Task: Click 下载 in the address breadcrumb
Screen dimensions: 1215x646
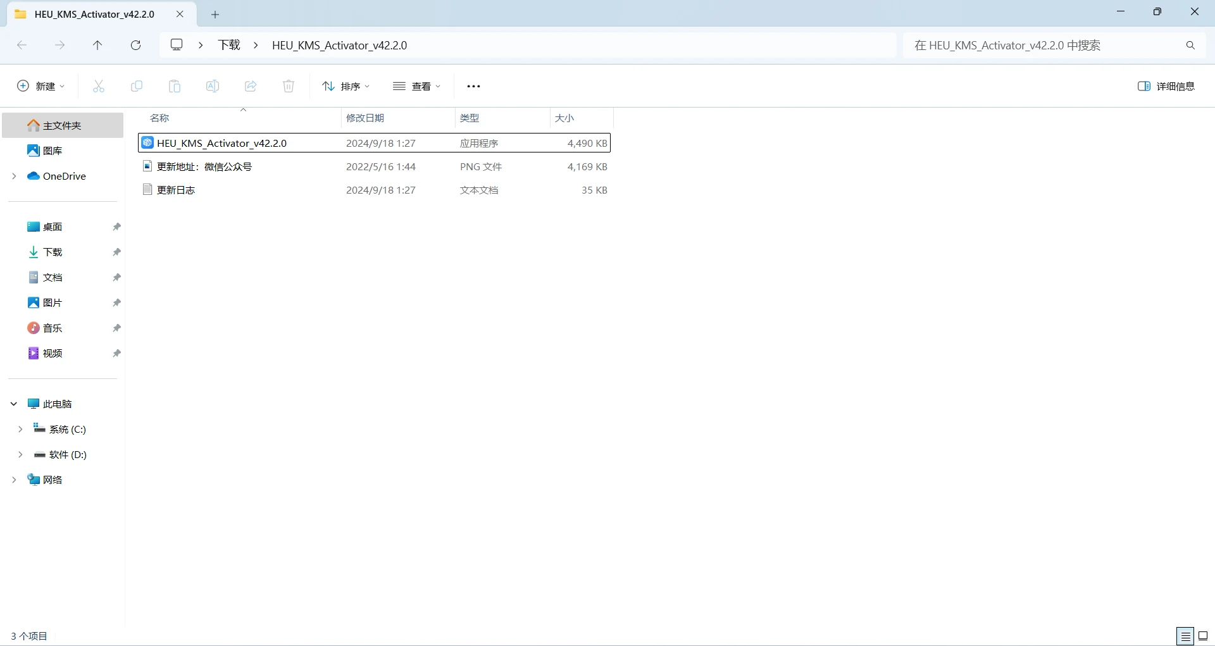Action: (x=229, y=45)
